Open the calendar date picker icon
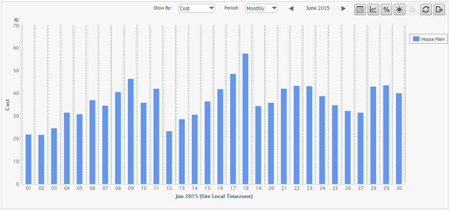The width and height of the screenshot is (450, 210). tap(360, 9)
